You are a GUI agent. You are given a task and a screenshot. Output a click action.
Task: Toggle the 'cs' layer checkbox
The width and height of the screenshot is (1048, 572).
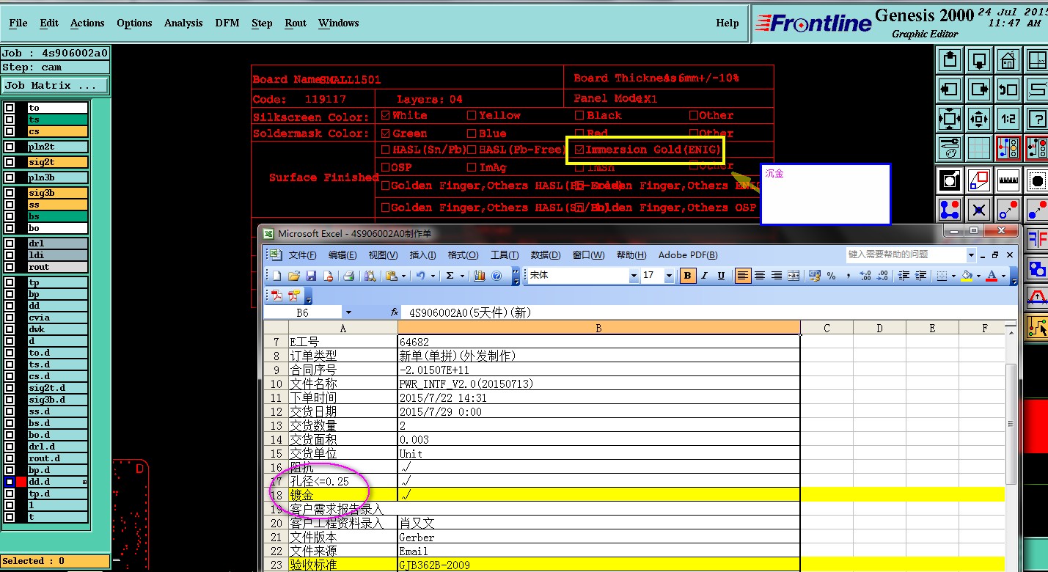click(x=10, y=131)
